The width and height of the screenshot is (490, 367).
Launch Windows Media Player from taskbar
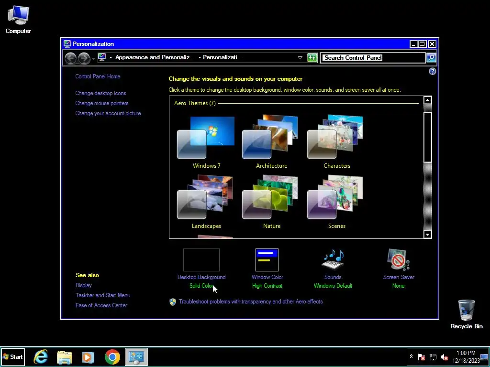[x=88, y=356]
